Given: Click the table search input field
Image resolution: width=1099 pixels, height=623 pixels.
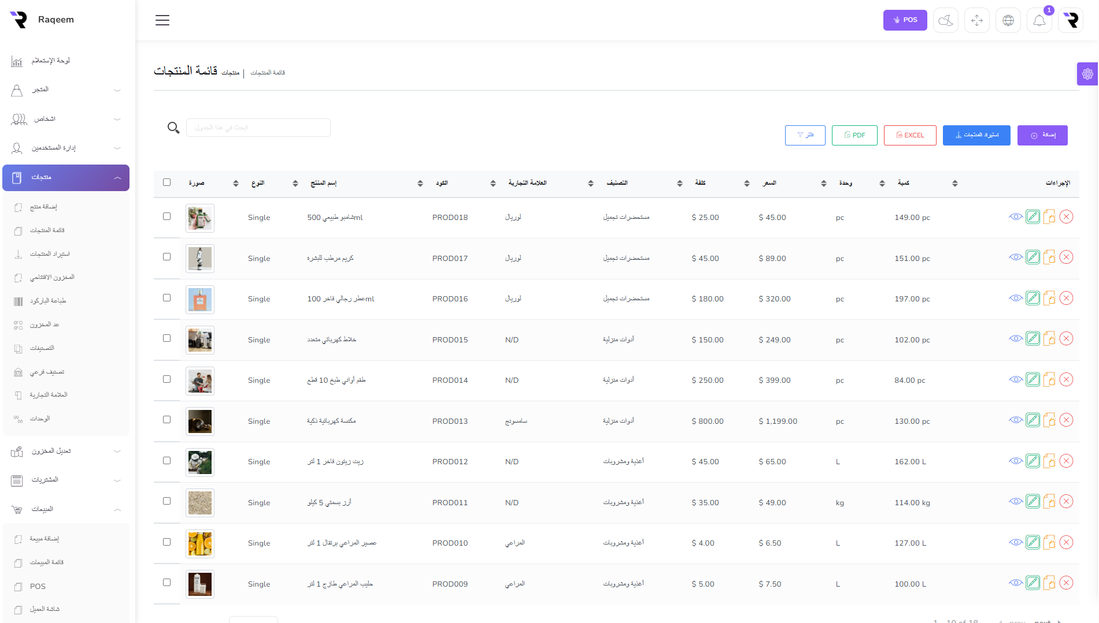Looking at the screenshot, I should [x=258, y=128].
